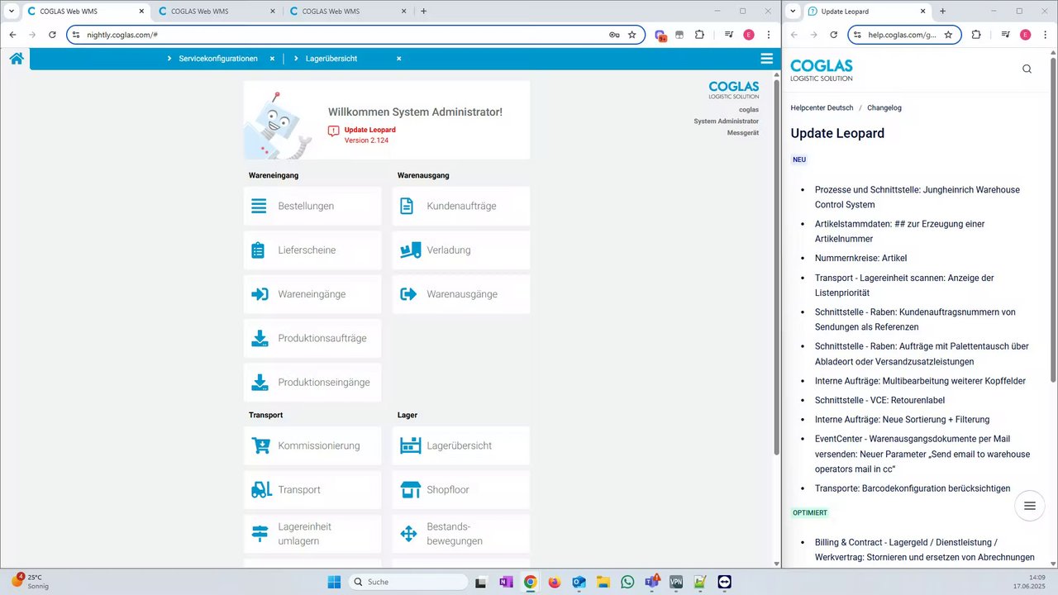Open Kommissionierung tile
Viewport: 1058px width, 595px height.
click(312, 445)
